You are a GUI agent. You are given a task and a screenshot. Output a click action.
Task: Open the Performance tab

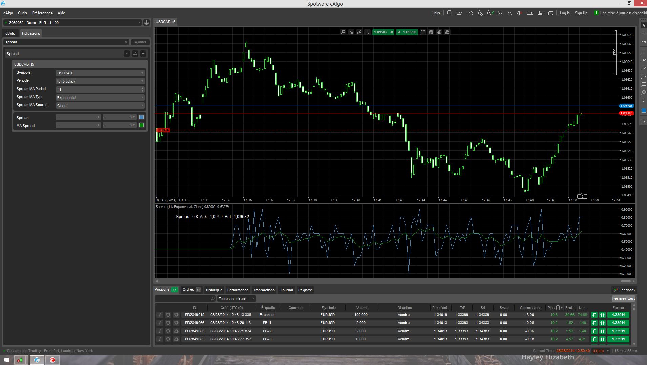pyautogui.click(x=237, y=290)
